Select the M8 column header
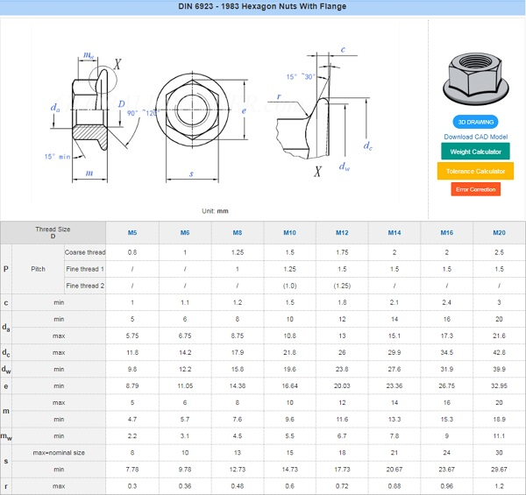The image size is (526, 495). (238, 233)
